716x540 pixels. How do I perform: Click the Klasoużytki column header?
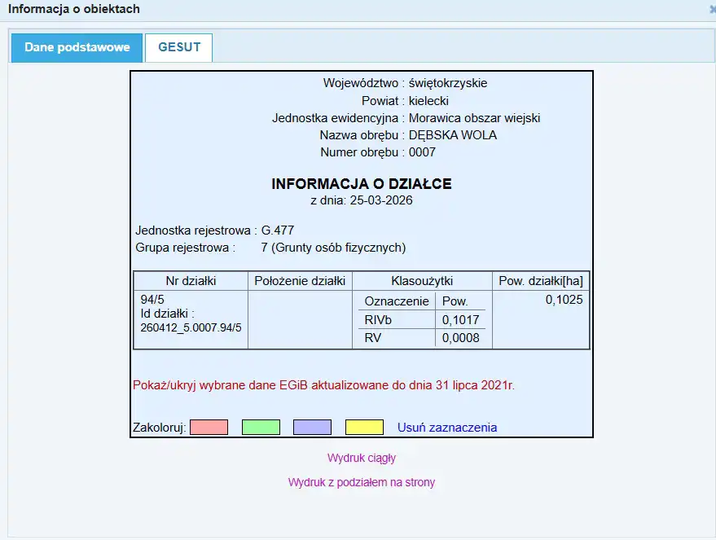point(422,281)
